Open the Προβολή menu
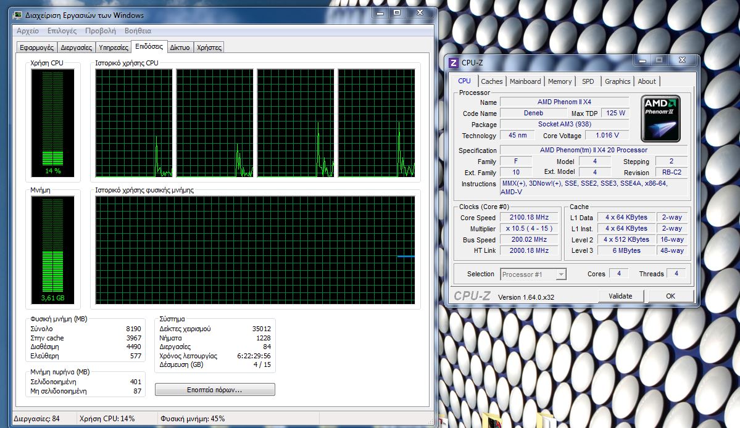The image size is (740, 428). (101, 31)
